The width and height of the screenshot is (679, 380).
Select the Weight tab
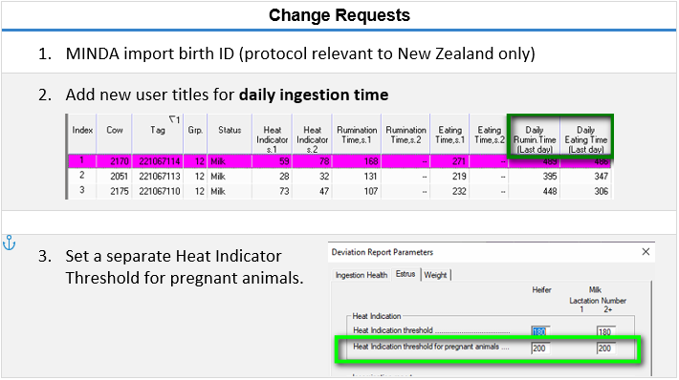coord(435,275)
